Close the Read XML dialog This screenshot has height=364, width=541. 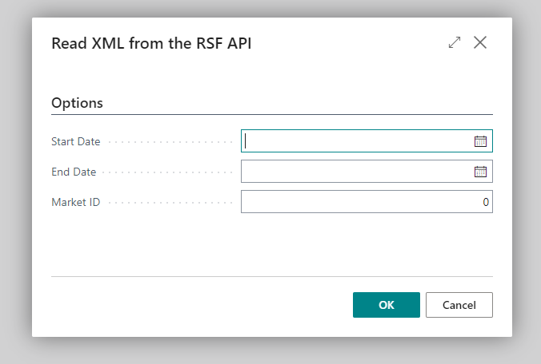[480, 43]
